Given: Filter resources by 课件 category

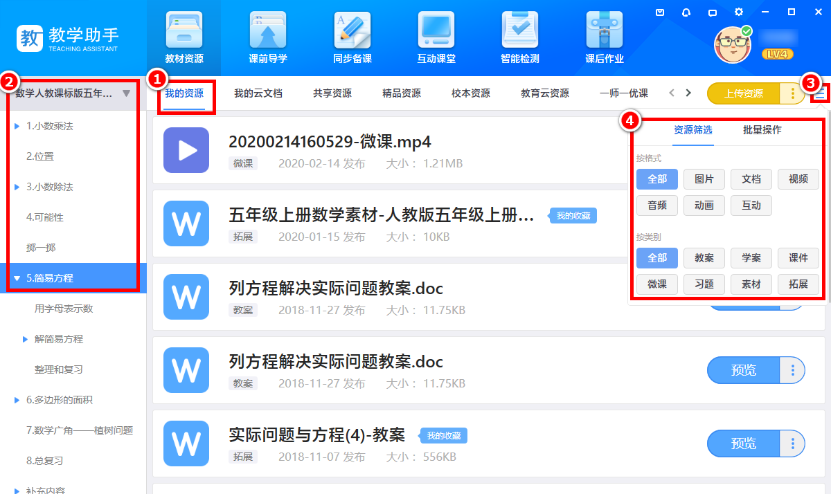Looking at the screenshot, I should [798, 258].
